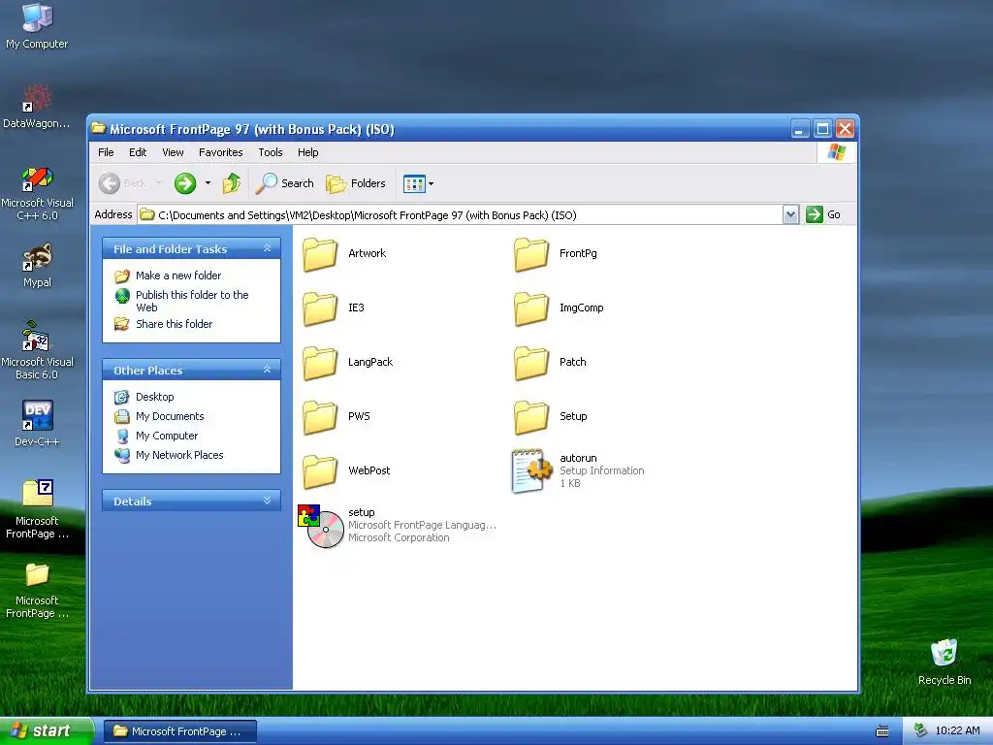This screenshot has height=745, width=993.
Task: Select the Patch folder icon
Action: (530, 363)
